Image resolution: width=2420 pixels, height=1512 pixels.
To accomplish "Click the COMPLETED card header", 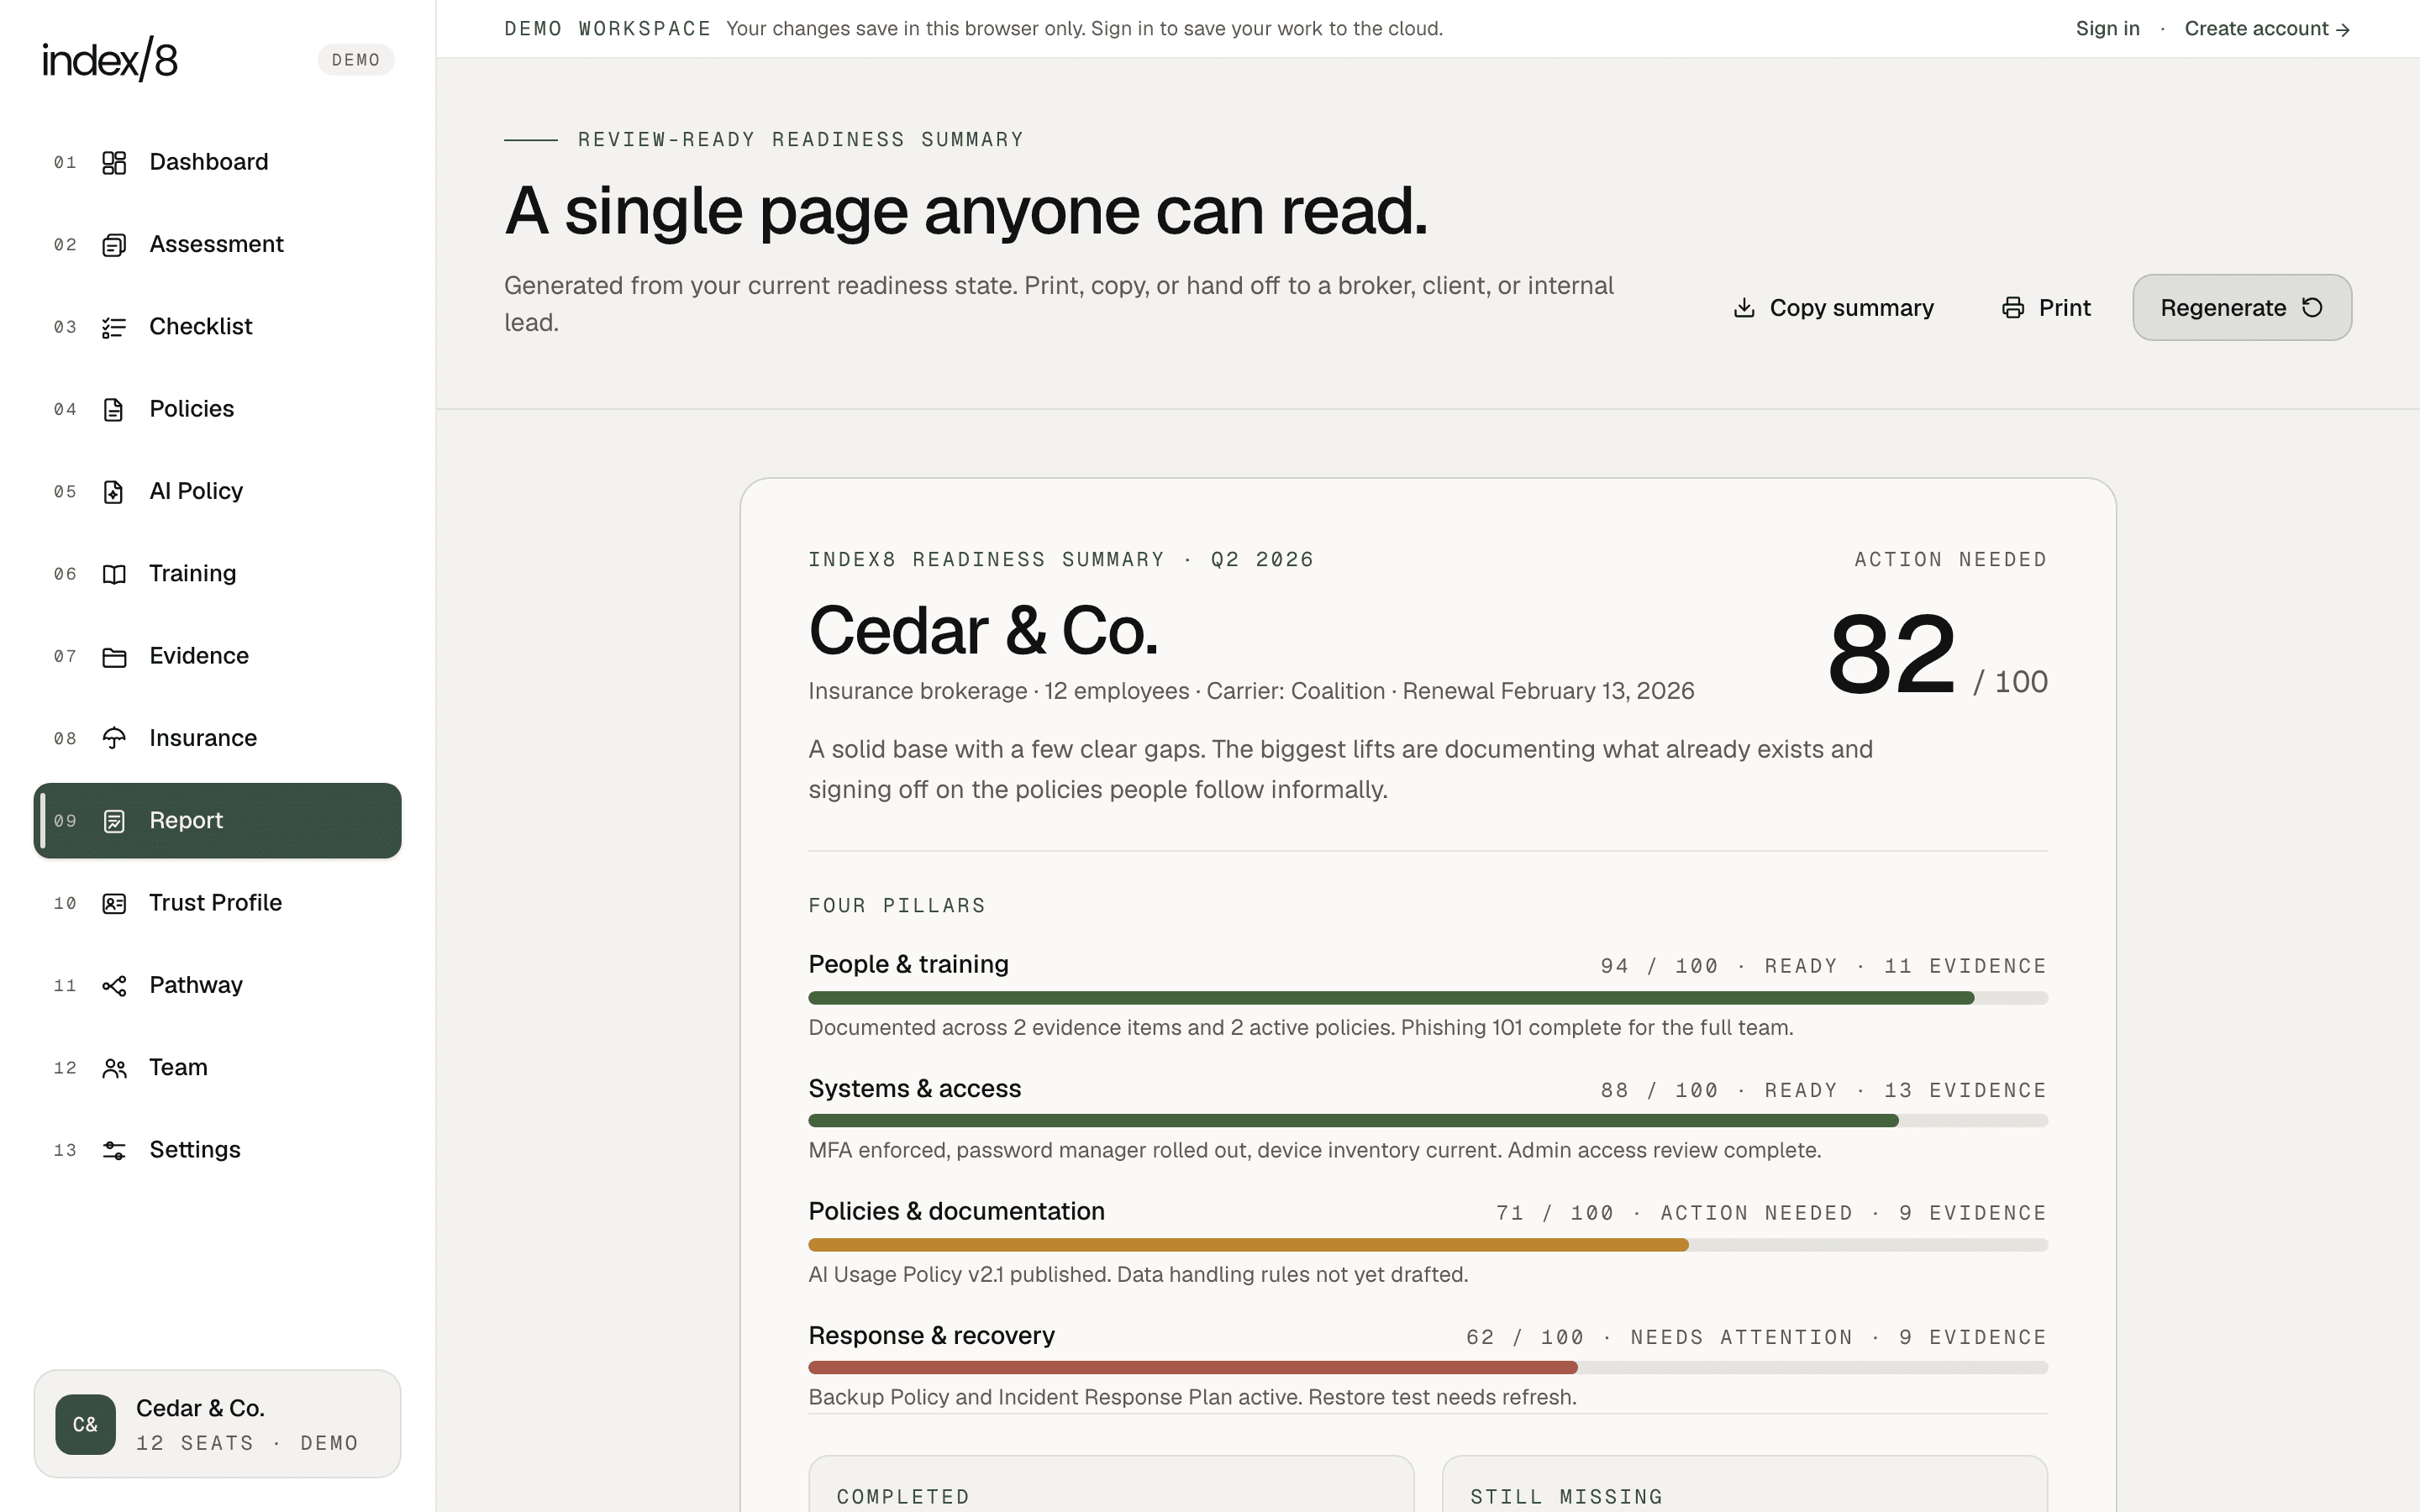I will click(x=903, y=1497).
